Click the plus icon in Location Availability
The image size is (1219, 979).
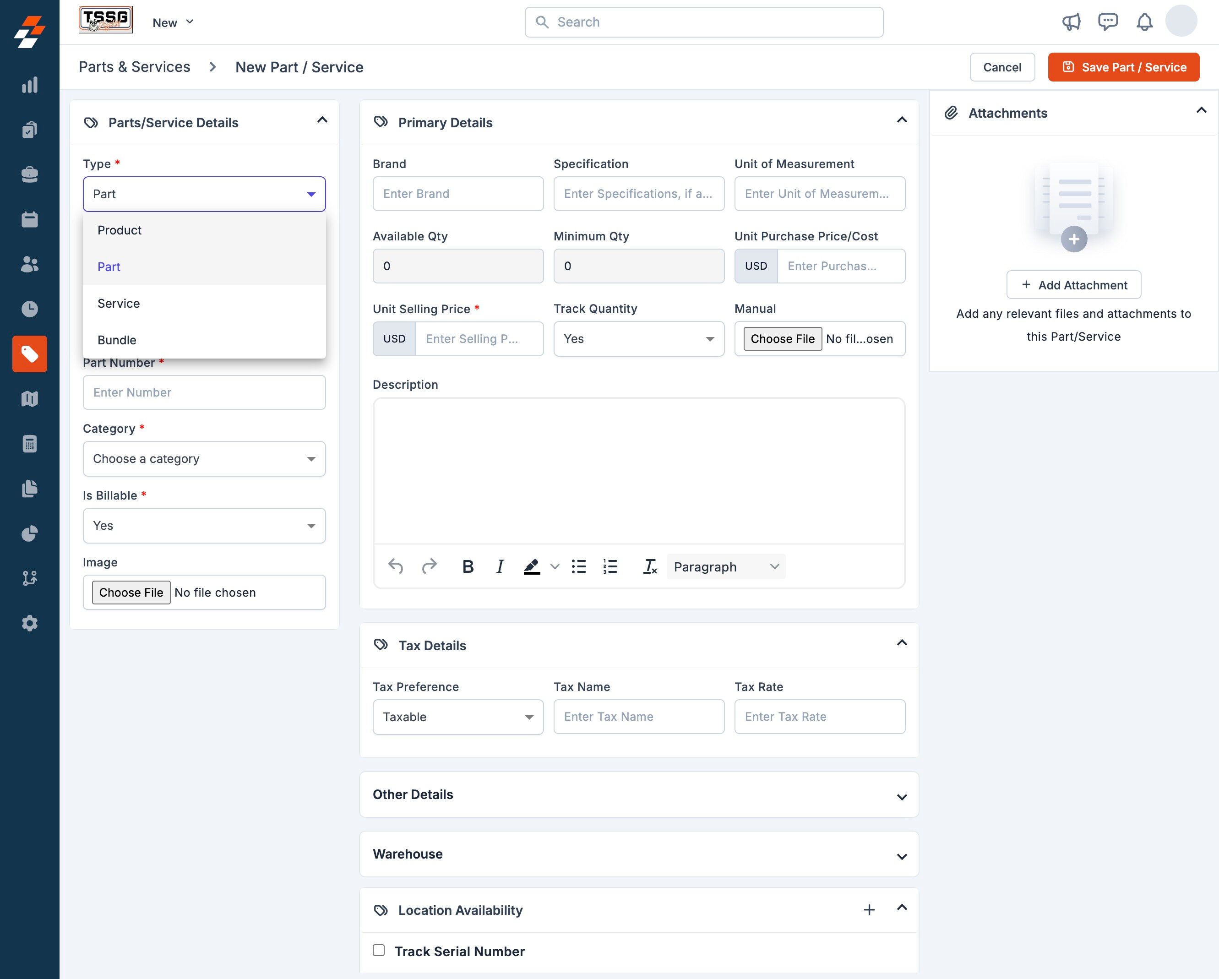coord(869,909)
